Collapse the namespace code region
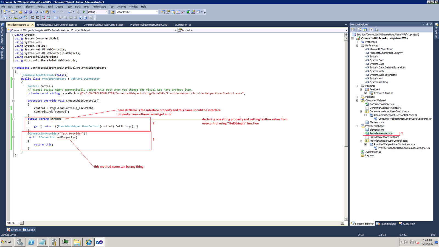This screenshot has width=439, height=247. [x=13, y=68]
